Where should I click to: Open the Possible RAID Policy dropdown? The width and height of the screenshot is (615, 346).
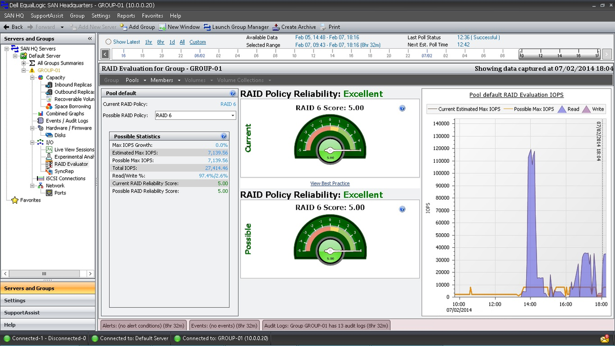click(x=232, y=116)
